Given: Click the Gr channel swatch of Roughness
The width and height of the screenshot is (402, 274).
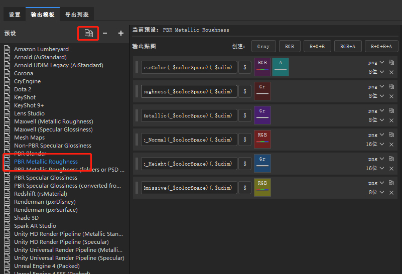Looking at the screenshot, I should 262,91.
